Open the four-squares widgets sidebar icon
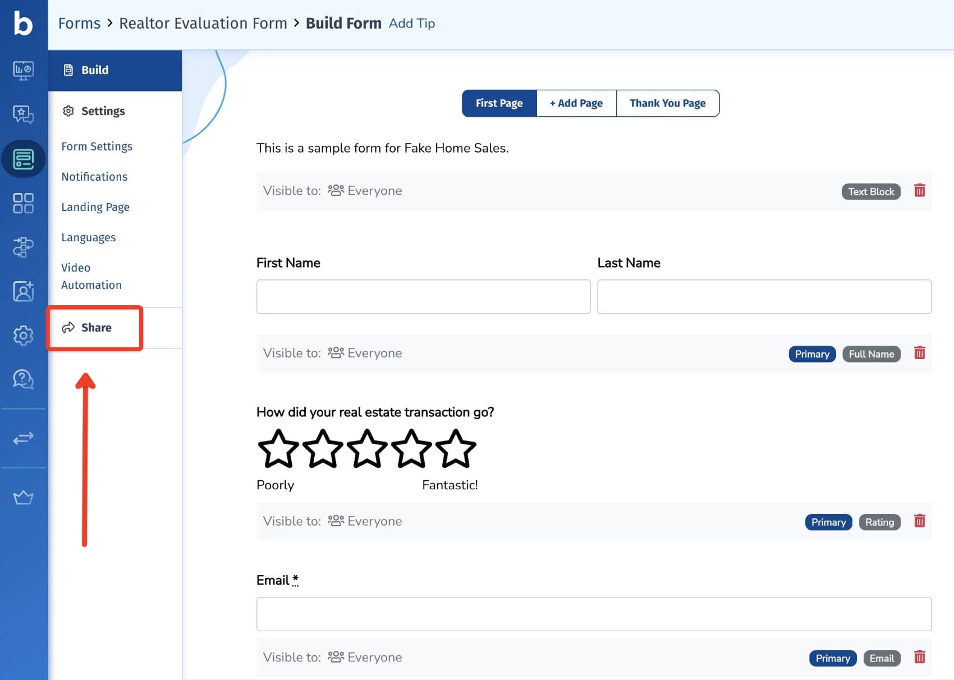 (x=23, y=203)
